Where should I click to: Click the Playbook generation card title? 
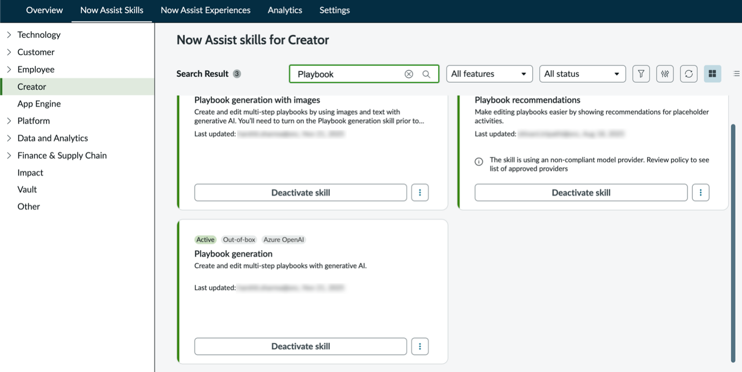tap(233, 254)
